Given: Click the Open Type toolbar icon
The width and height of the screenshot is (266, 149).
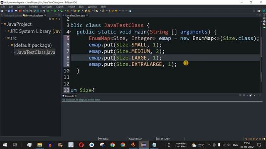Looking at the screenshot, I should (x=86, y=11).
